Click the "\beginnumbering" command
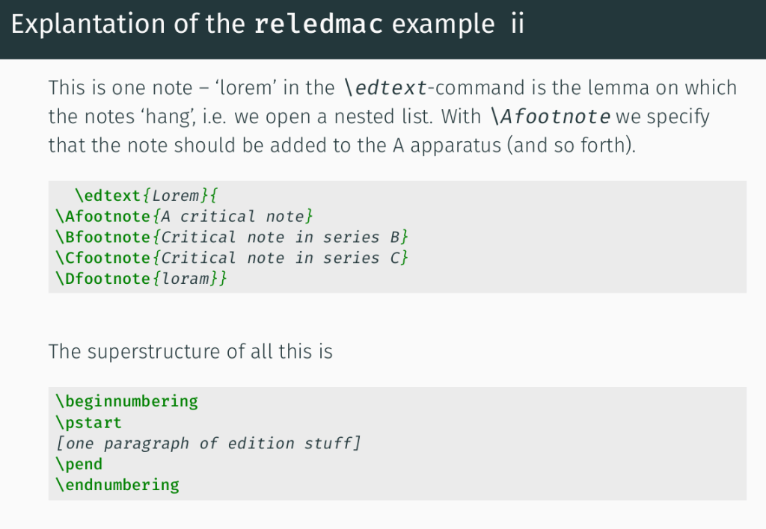This screenshot has width=766, height=529. pyautogui.click(x=126, y=401)
